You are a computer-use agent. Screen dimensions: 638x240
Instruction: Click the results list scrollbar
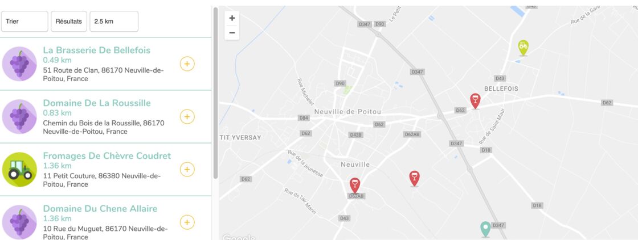pyautogui.click(x=215, y=93)
